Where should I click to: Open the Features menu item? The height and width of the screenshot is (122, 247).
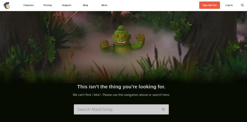click(x=29, y=5)
